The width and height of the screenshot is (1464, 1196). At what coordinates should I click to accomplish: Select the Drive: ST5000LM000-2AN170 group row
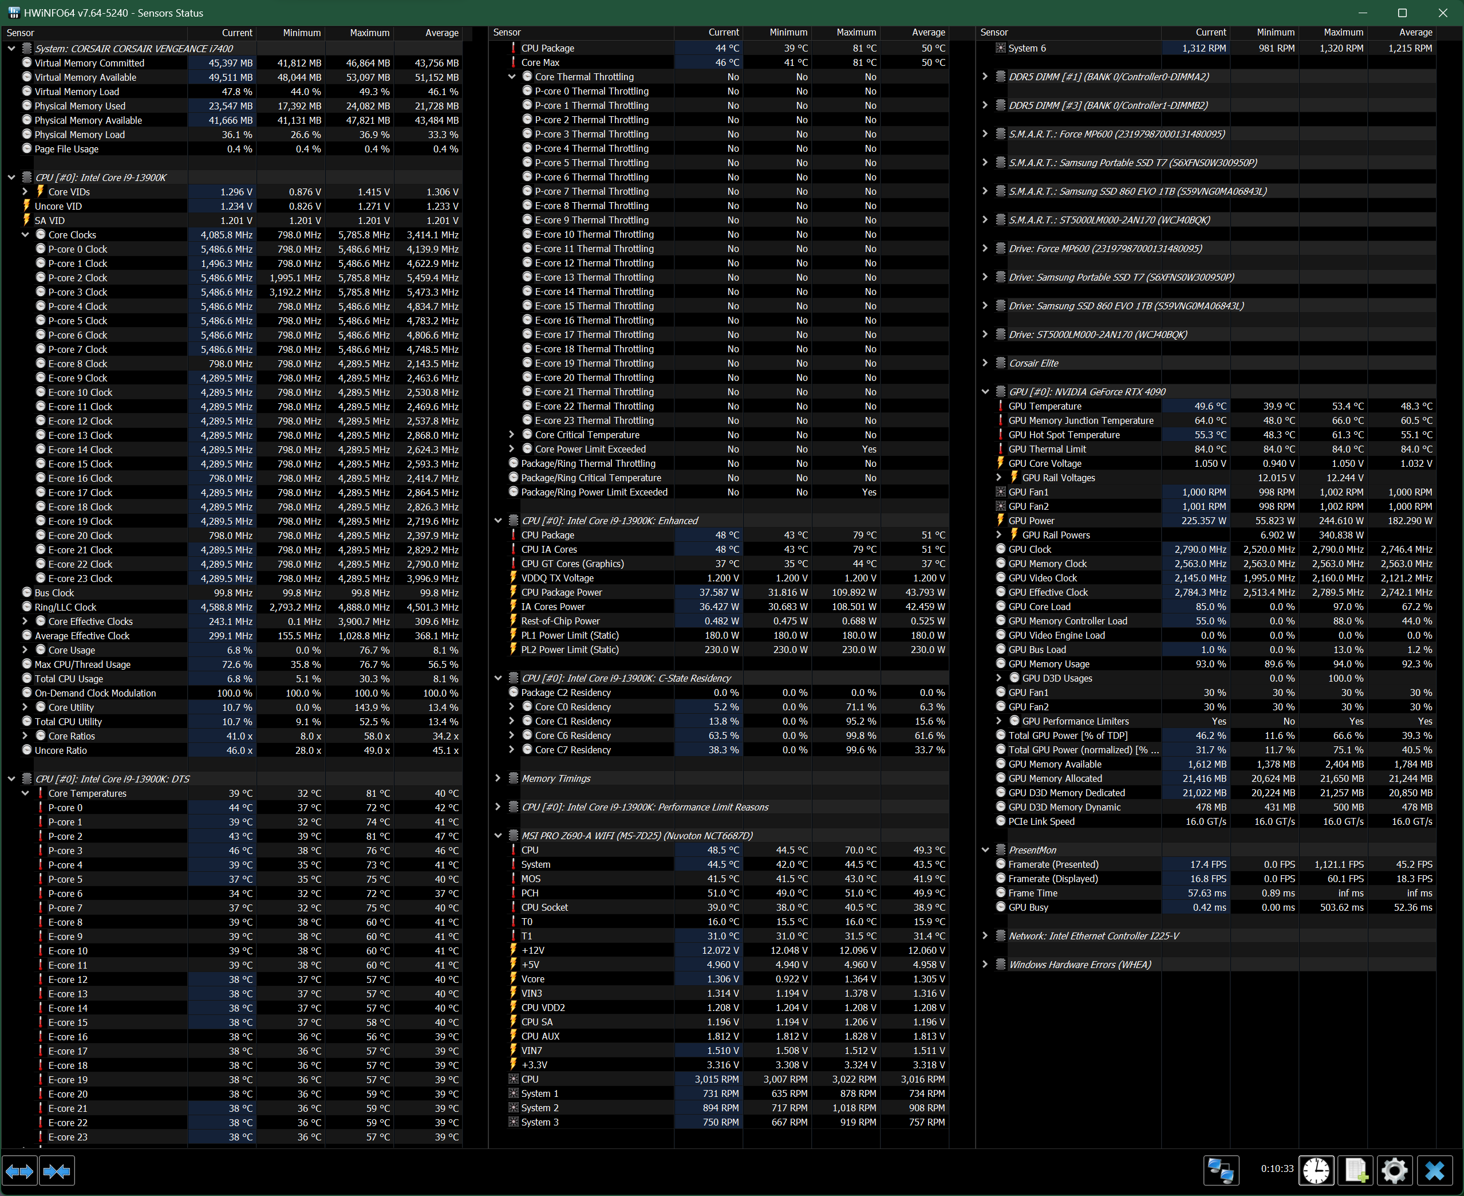pos(1206,335)
